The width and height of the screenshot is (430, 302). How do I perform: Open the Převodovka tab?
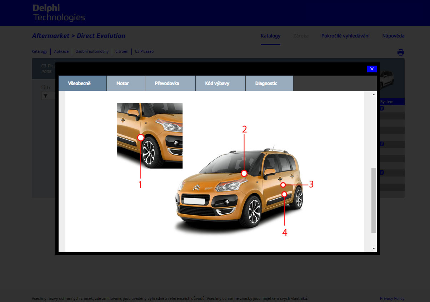[x=170, y=83]
